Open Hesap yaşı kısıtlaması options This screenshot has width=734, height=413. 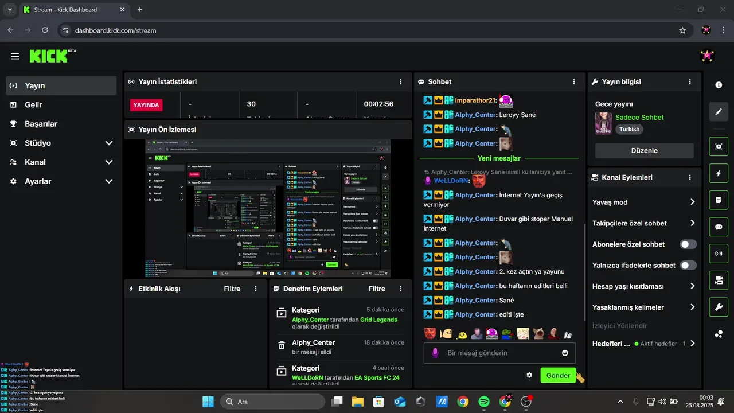click(693, 286)
